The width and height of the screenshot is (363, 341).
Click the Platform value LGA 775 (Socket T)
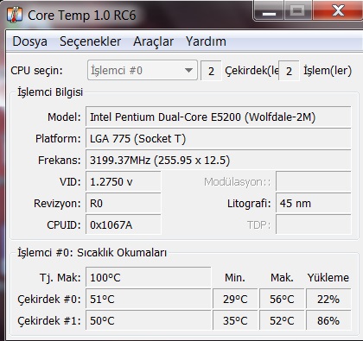point(218,139)
